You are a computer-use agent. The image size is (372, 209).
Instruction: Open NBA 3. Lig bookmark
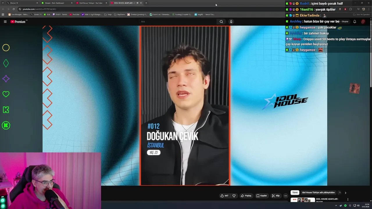pos(92,14)
